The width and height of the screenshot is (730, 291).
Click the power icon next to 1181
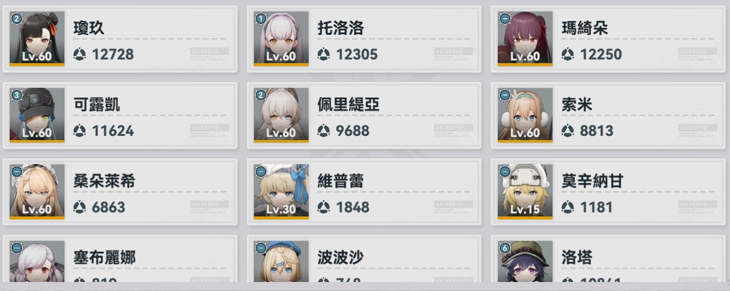567,207
